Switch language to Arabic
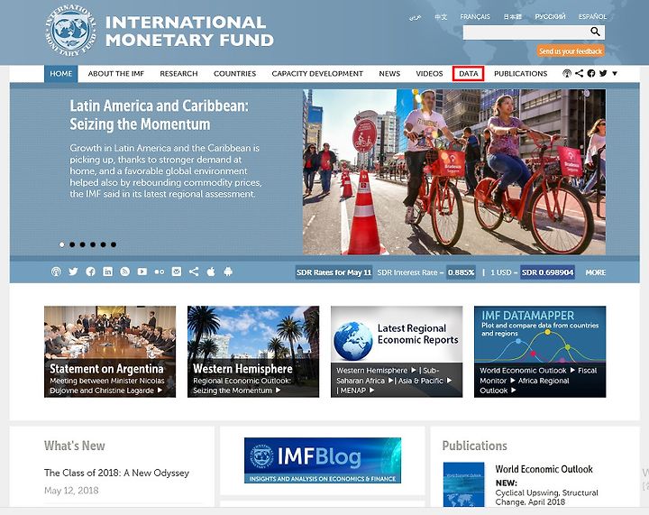Screen dimensions: 649x515 click(416, 17)
